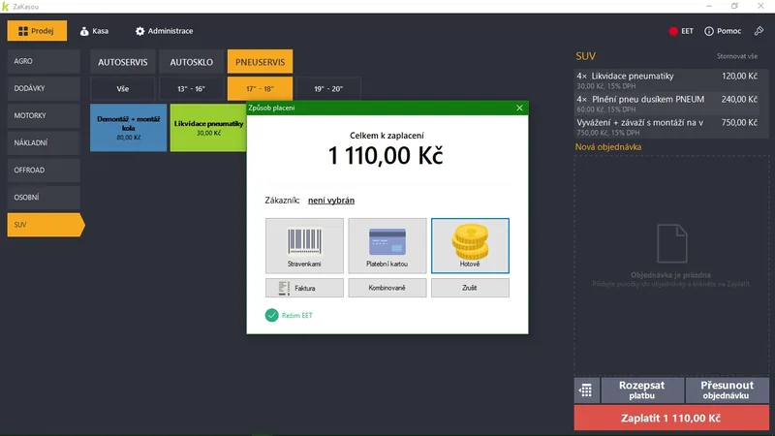
Task: Pay with Stravenkami barcode option
Action: 304,246
